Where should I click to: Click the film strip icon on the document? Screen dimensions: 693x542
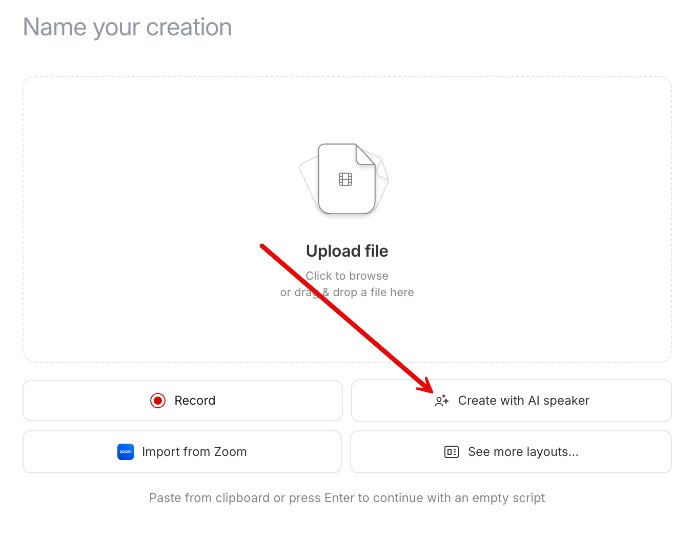pyautogui.click(x=345, y=179)
